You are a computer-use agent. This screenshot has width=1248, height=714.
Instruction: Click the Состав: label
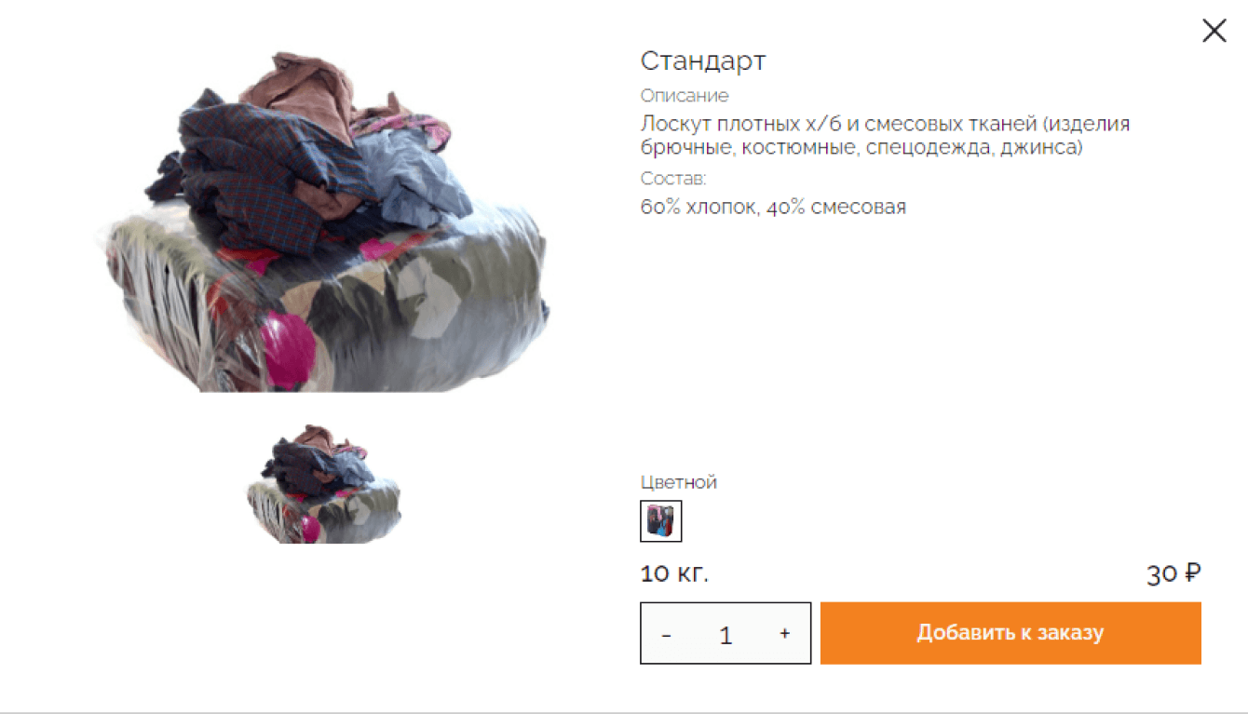tap(673, 179)
